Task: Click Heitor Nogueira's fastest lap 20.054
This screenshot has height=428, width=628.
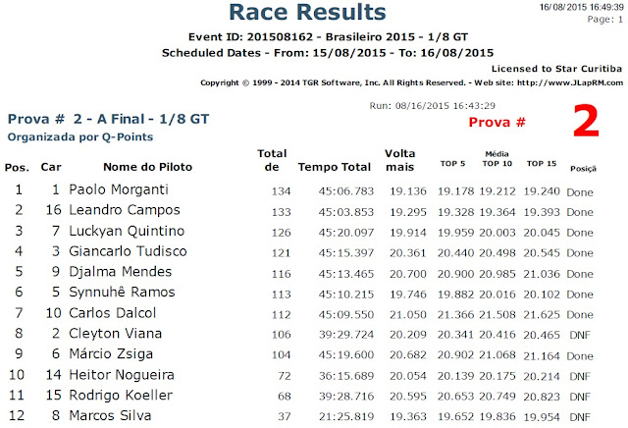Action: tap(408, 376)
